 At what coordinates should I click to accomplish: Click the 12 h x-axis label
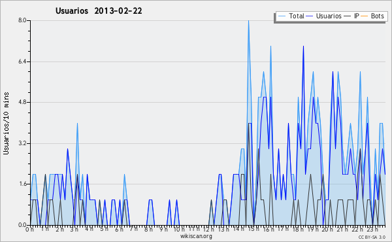tap(208, 229)
